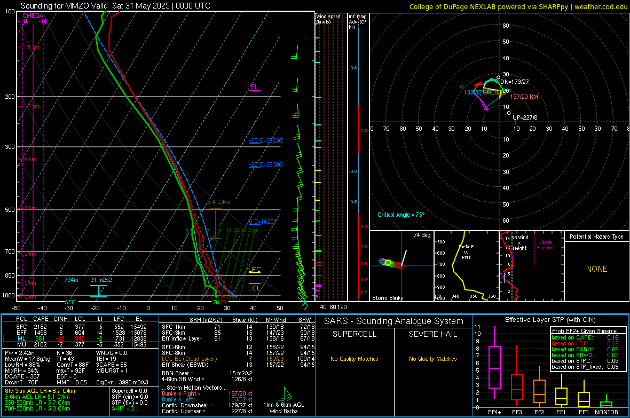Click the 74 deg slinky tilt value
Viewport: 630px width, 418px height.
[422, 235]
